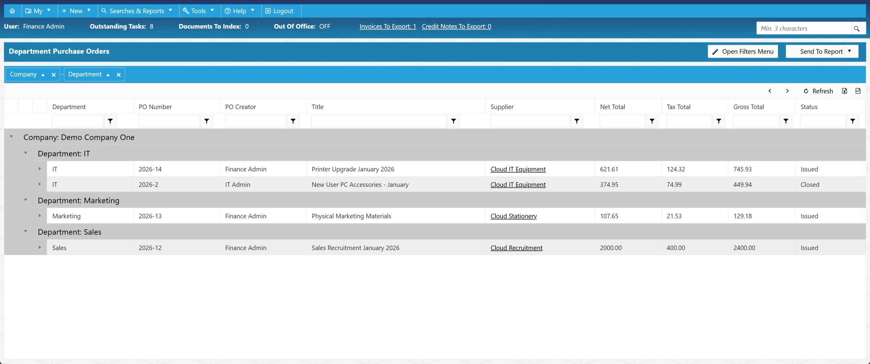Open the Tax Total column filter icon
This screenshot has width=870, height=364.
(718, 121)
